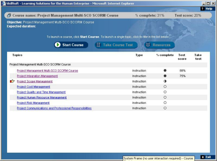Open Project Human Resource Management topic

(x=42, y=98)
